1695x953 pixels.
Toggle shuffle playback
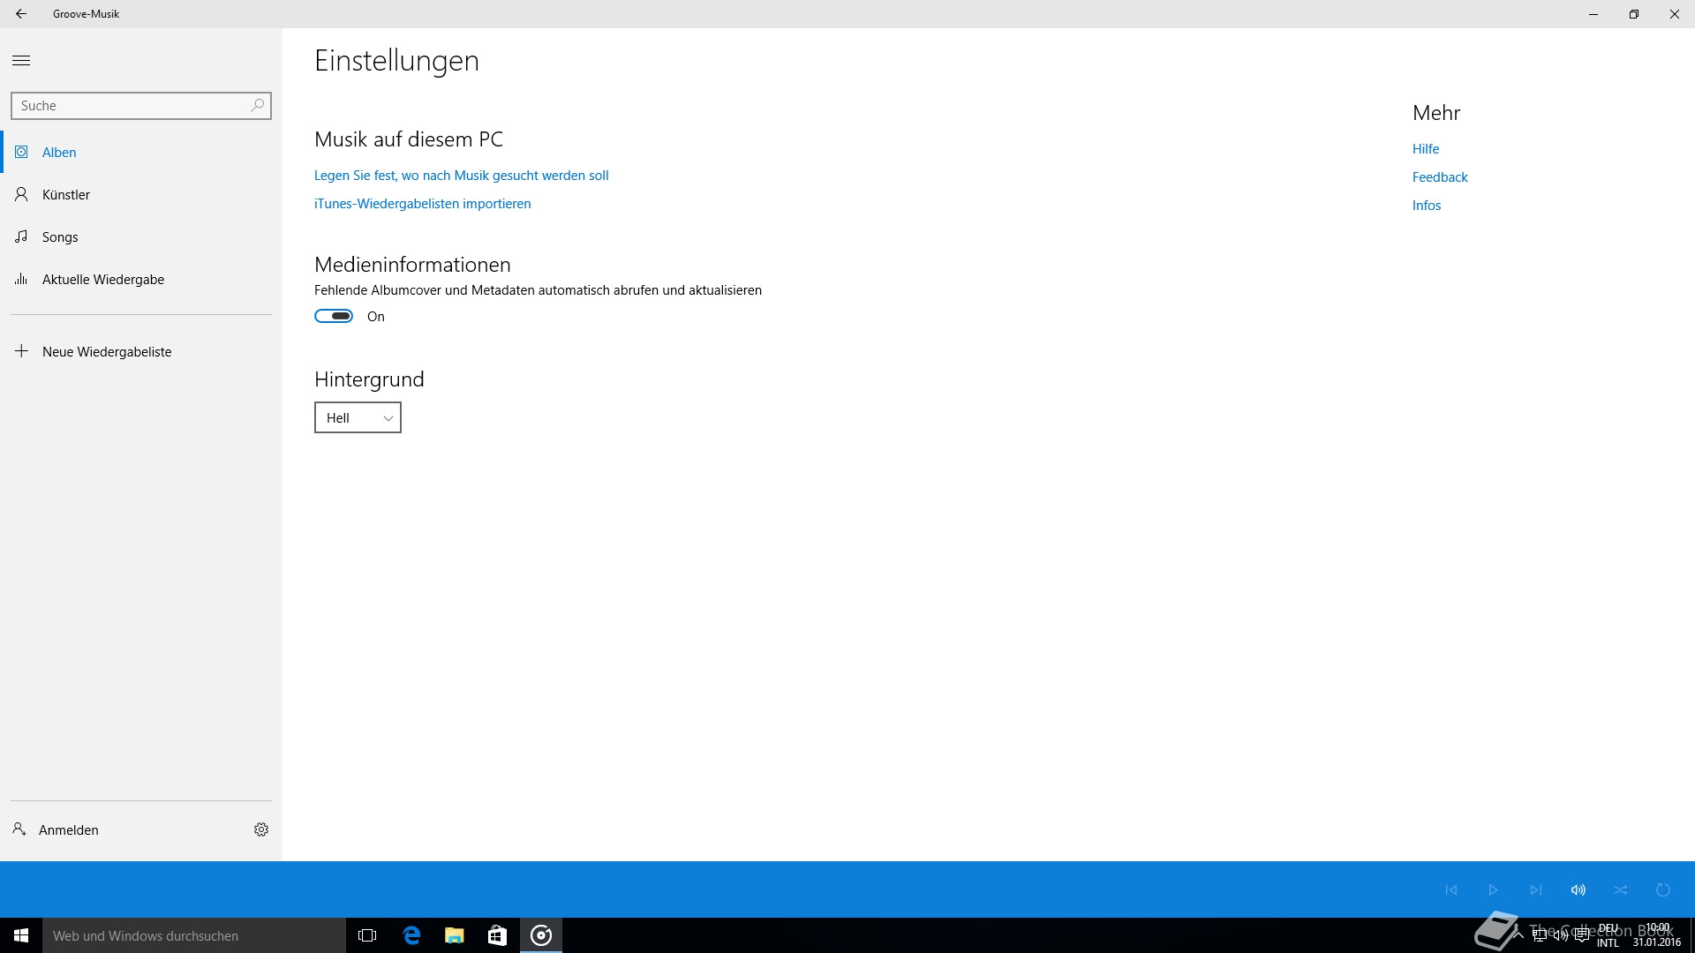[x=1621, y=889]
